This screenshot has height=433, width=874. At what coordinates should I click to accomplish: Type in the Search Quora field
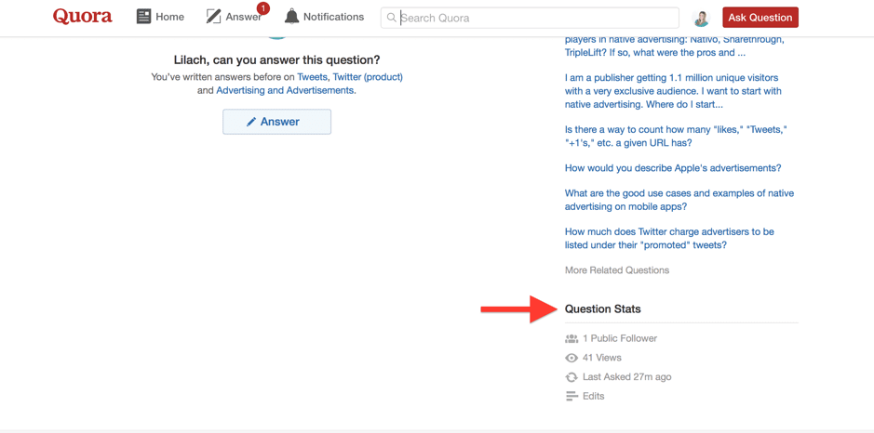(535, 18)
